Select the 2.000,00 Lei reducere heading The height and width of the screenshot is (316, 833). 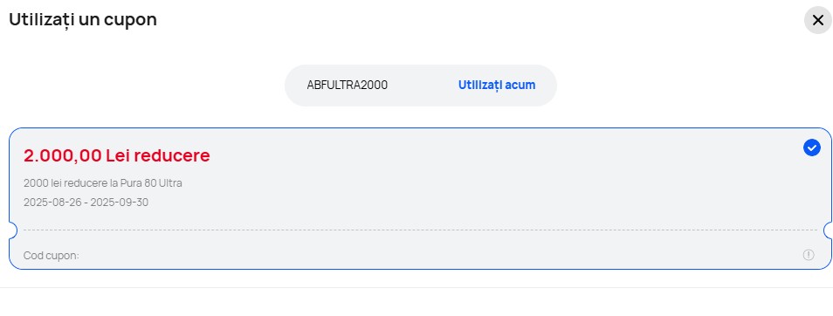[117, 155]
